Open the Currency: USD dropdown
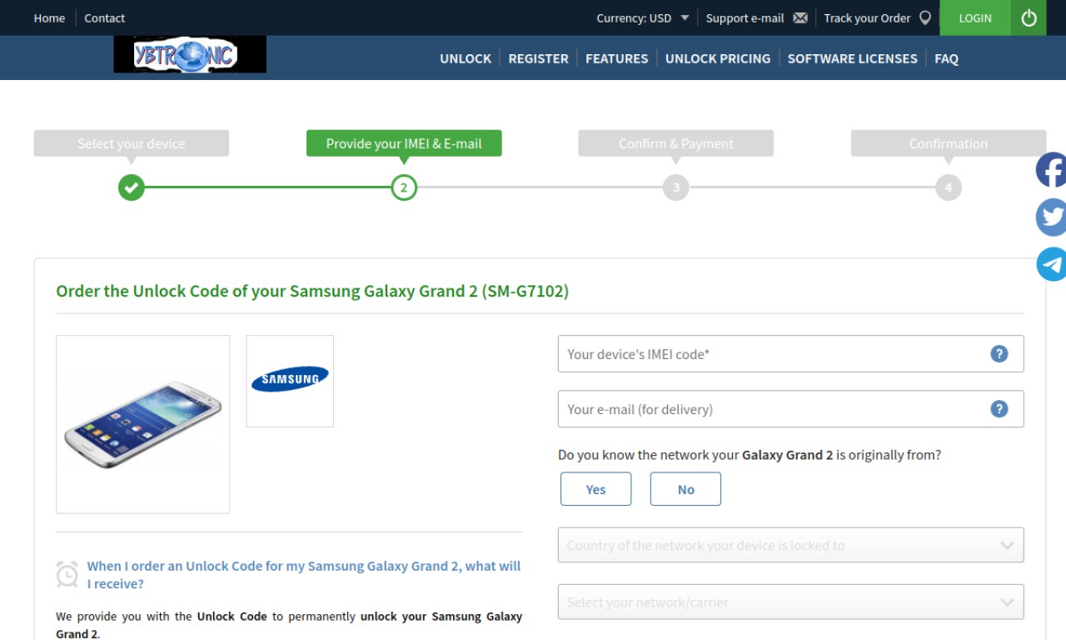Image resolution: width=1066 pixels, height=640 pixels. [x=642, y=18]
